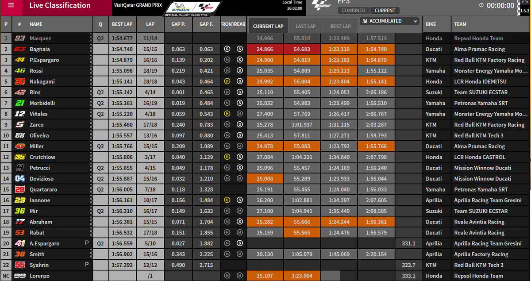Open the ACCUMULATED dropdown
The image size is (531, 281).
(x=389, y=21)
